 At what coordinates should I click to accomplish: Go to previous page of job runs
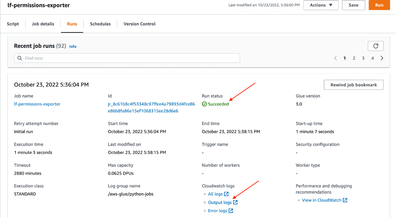click(336, 58)
